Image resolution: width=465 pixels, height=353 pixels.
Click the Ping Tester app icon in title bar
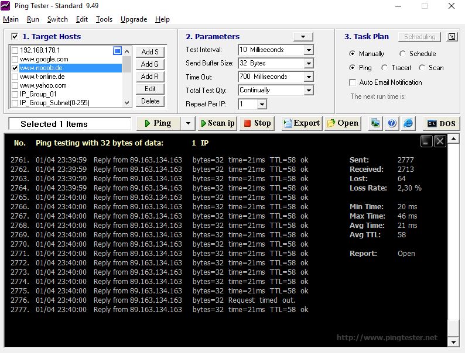point(5,6)
